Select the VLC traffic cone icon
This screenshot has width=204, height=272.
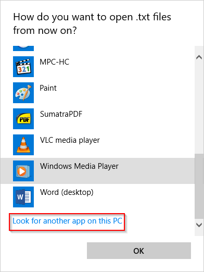[23, 145]
